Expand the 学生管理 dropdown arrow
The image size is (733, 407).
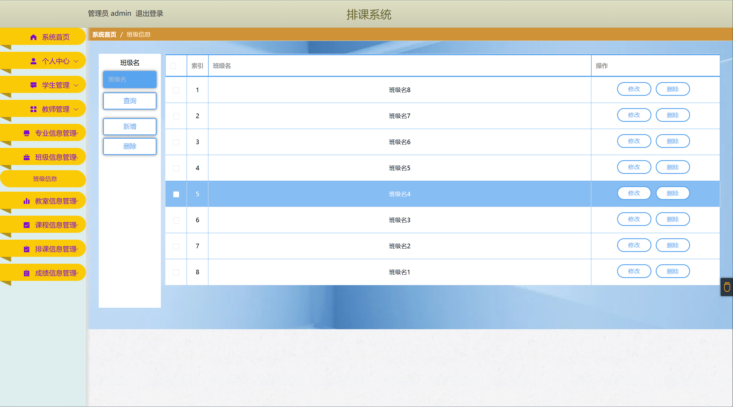[76, 85]
